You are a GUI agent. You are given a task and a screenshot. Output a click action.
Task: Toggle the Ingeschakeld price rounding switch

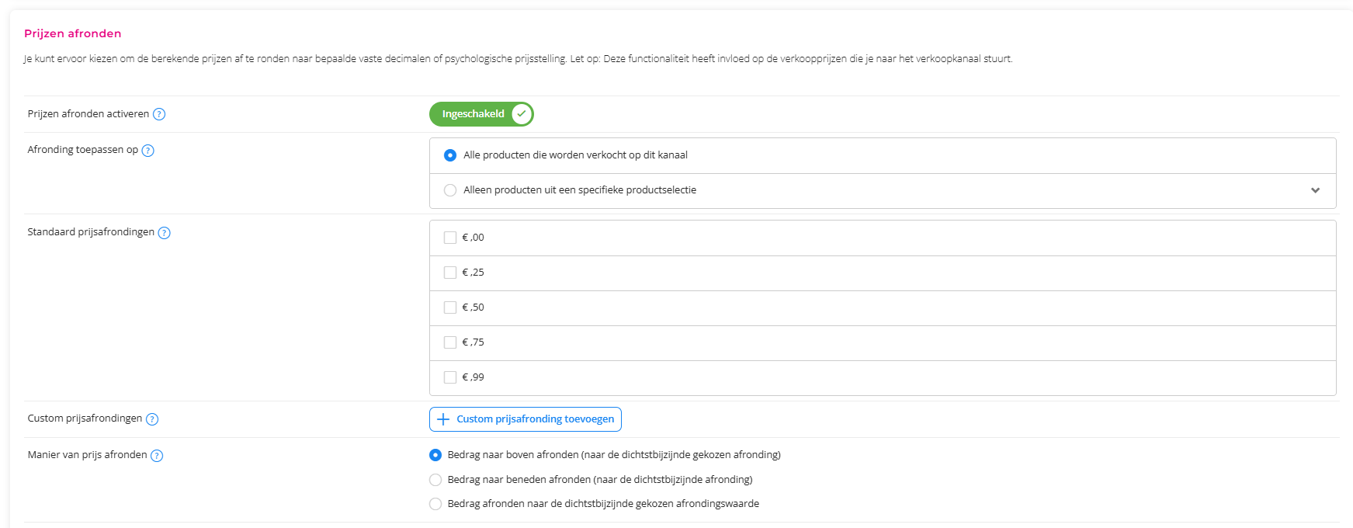(x=481, y=114)
